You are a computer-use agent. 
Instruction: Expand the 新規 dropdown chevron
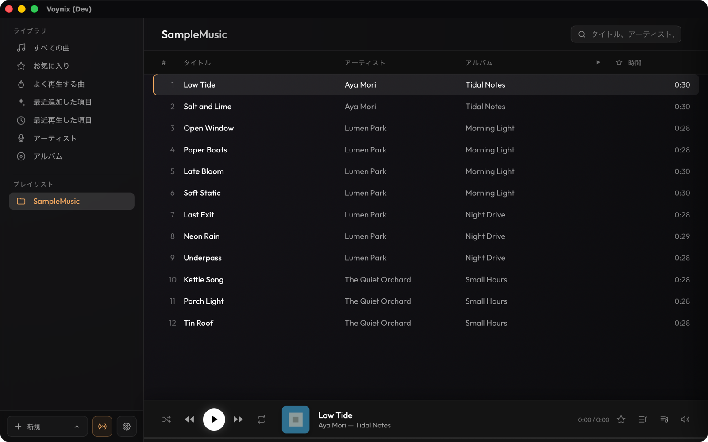tap(77, 427)
